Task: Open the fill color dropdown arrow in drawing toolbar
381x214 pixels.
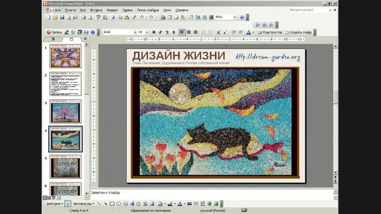Action: pos(165,203)
